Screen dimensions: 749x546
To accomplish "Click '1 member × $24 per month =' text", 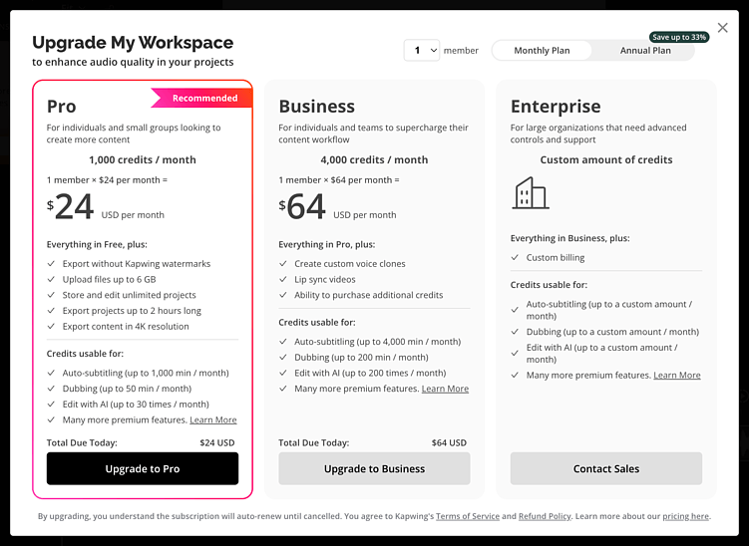I will pyautogui.click(x=107, y=180).
